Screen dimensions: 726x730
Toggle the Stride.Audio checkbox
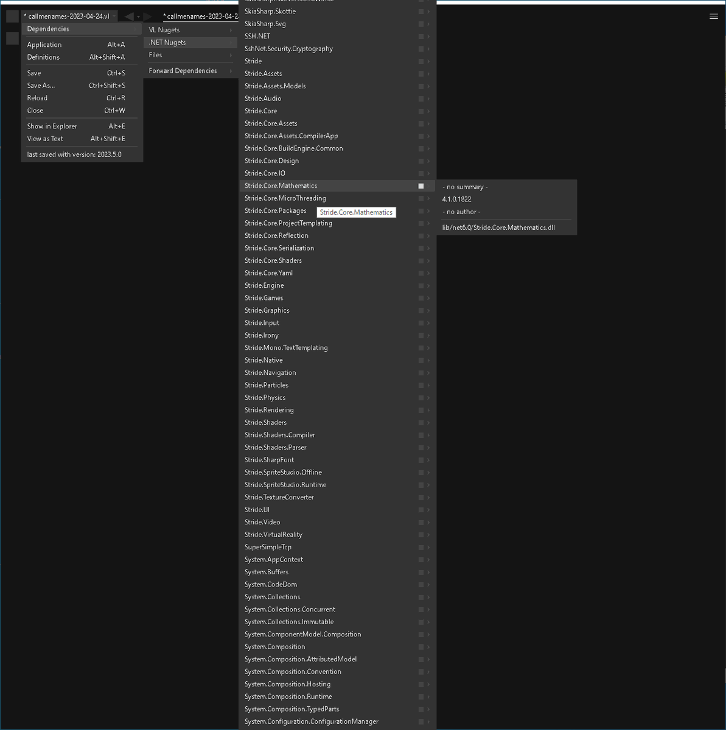421,99
